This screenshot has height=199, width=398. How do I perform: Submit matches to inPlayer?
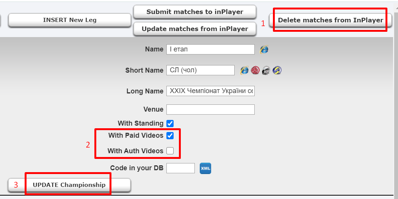[195, 12]
